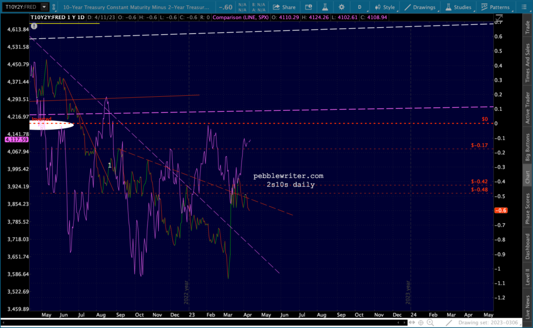The width and height of the screenshot is (533, 328).
Task: Open the Patterns menu
Action: (x=498, y=7)
